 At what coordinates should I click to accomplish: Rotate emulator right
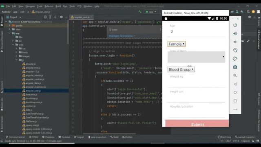click(235, 59)
